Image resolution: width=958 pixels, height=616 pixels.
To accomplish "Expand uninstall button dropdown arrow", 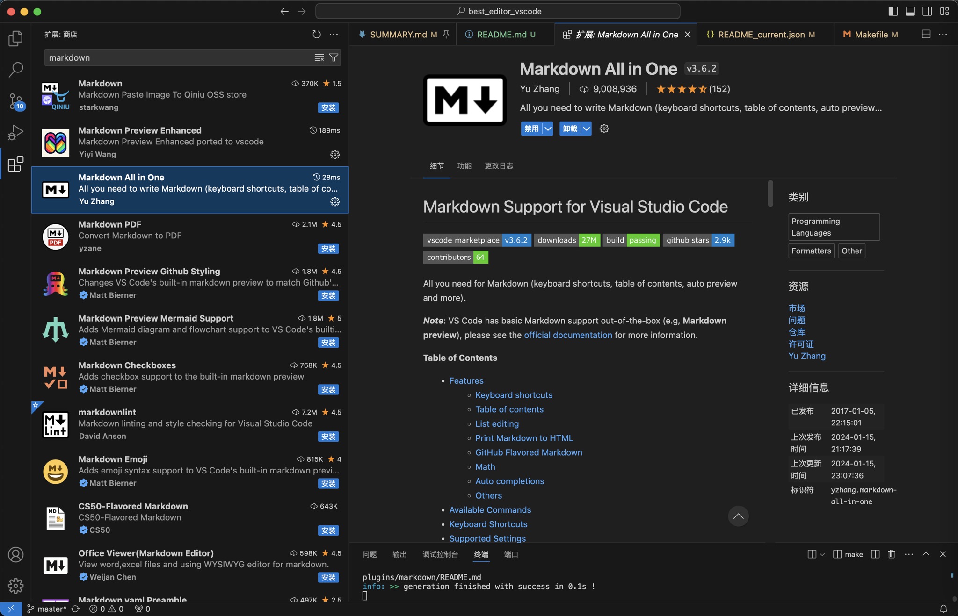I will (x=586, y=129).
